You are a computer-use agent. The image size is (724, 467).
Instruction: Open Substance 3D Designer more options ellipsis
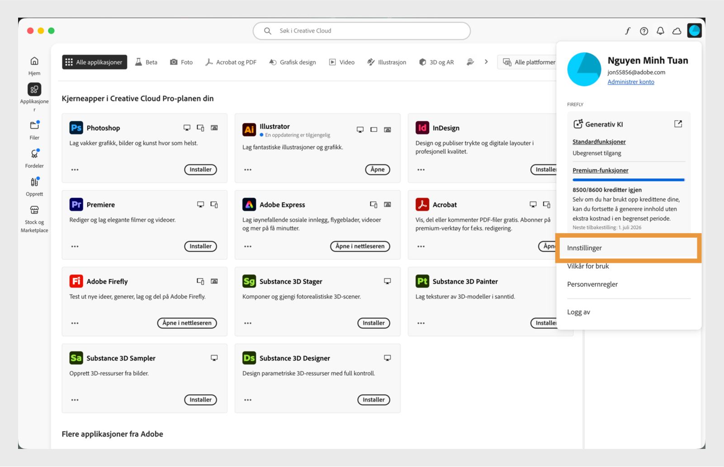pos(248,400)
